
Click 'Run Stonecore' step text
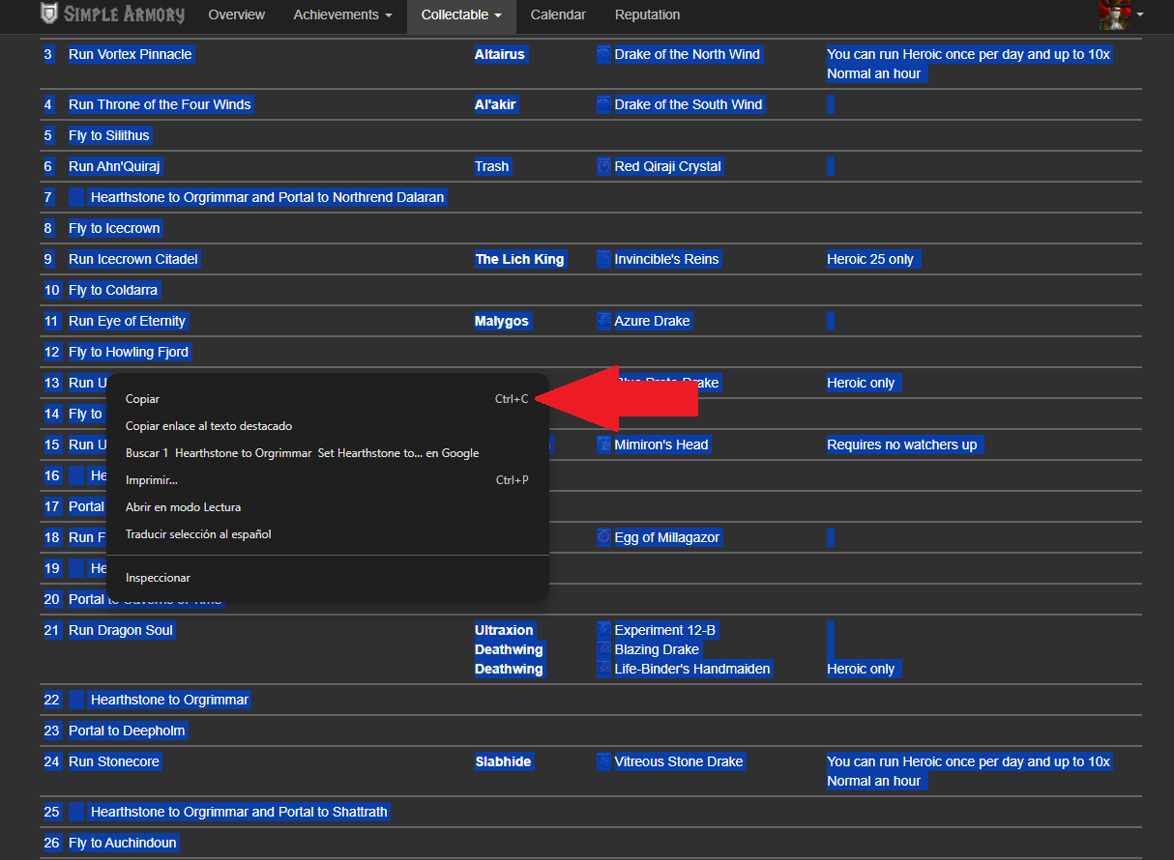click(x=114, y=761)
